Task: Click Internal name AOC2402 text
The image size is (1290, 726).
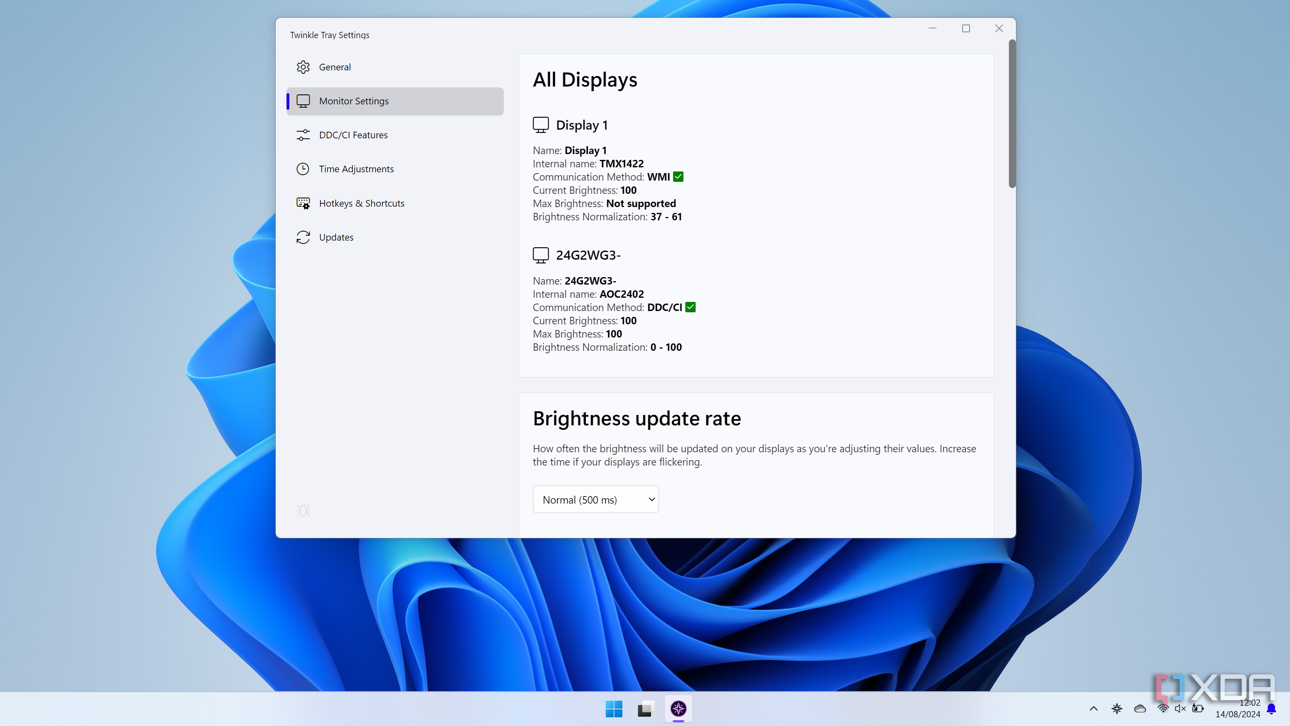Action: [x=588, y=294]
